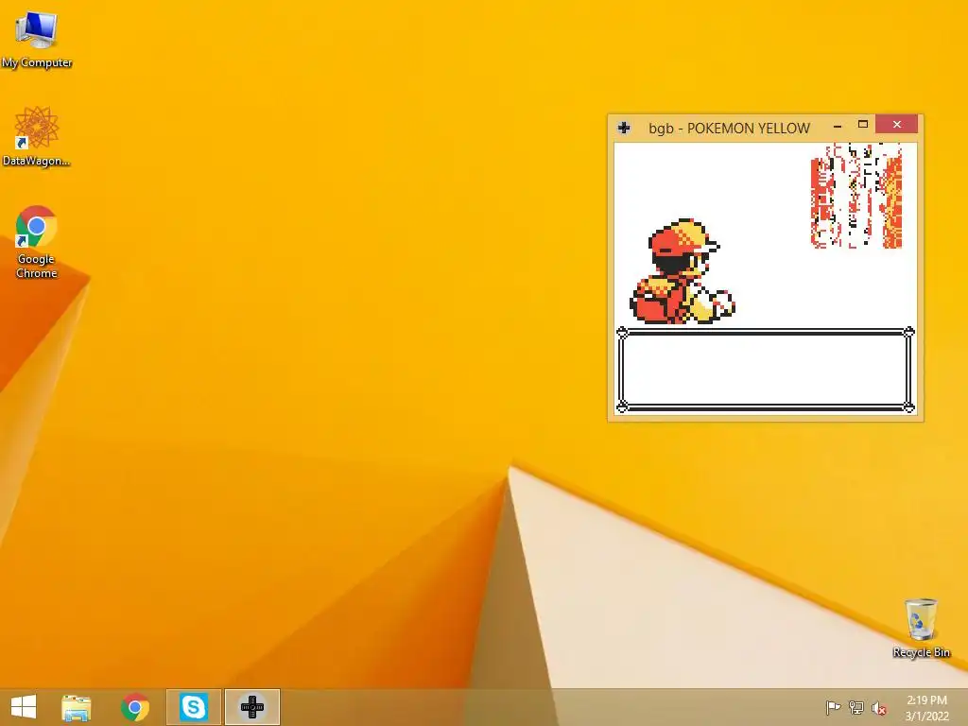
Task: Click the glitched enemy sprite in game
Action: [856, 196]
